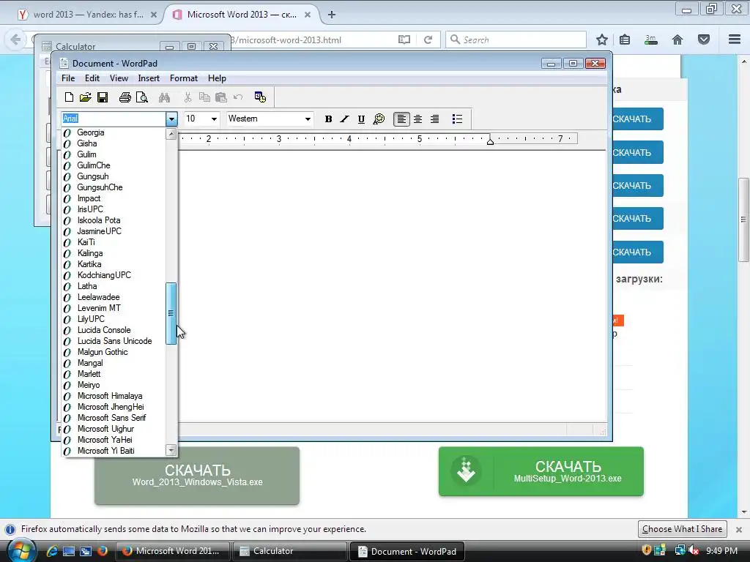Image resolution: width=750 pixels, height=562 pixels.
Task: Open the Windows Start menu
Action: point(21,551)
